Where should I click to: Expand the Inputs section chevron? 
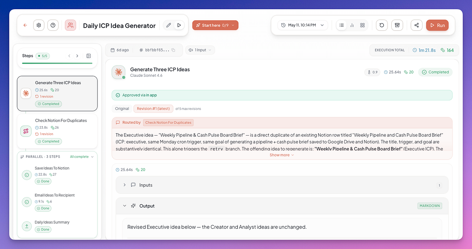[124, 185]
